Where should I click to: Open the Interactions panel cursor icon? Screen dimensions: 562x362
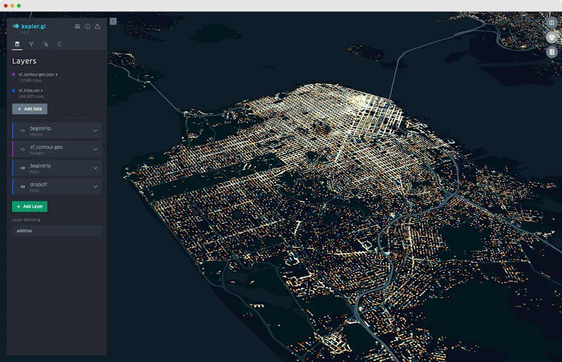pyautogui.click(x=45, y=44)
